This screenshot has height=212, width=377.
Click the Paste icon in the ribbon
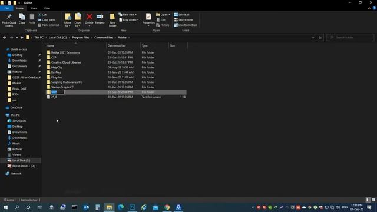(x=32, y=19)
